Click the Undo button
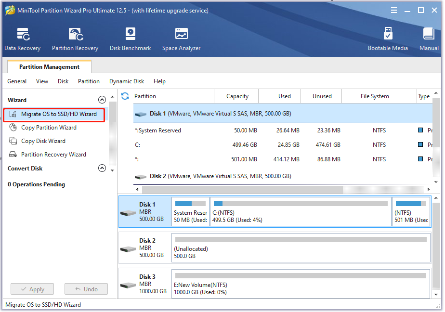Image resolution: width=445 pixels, height=312 pixels. coord(86,289)
